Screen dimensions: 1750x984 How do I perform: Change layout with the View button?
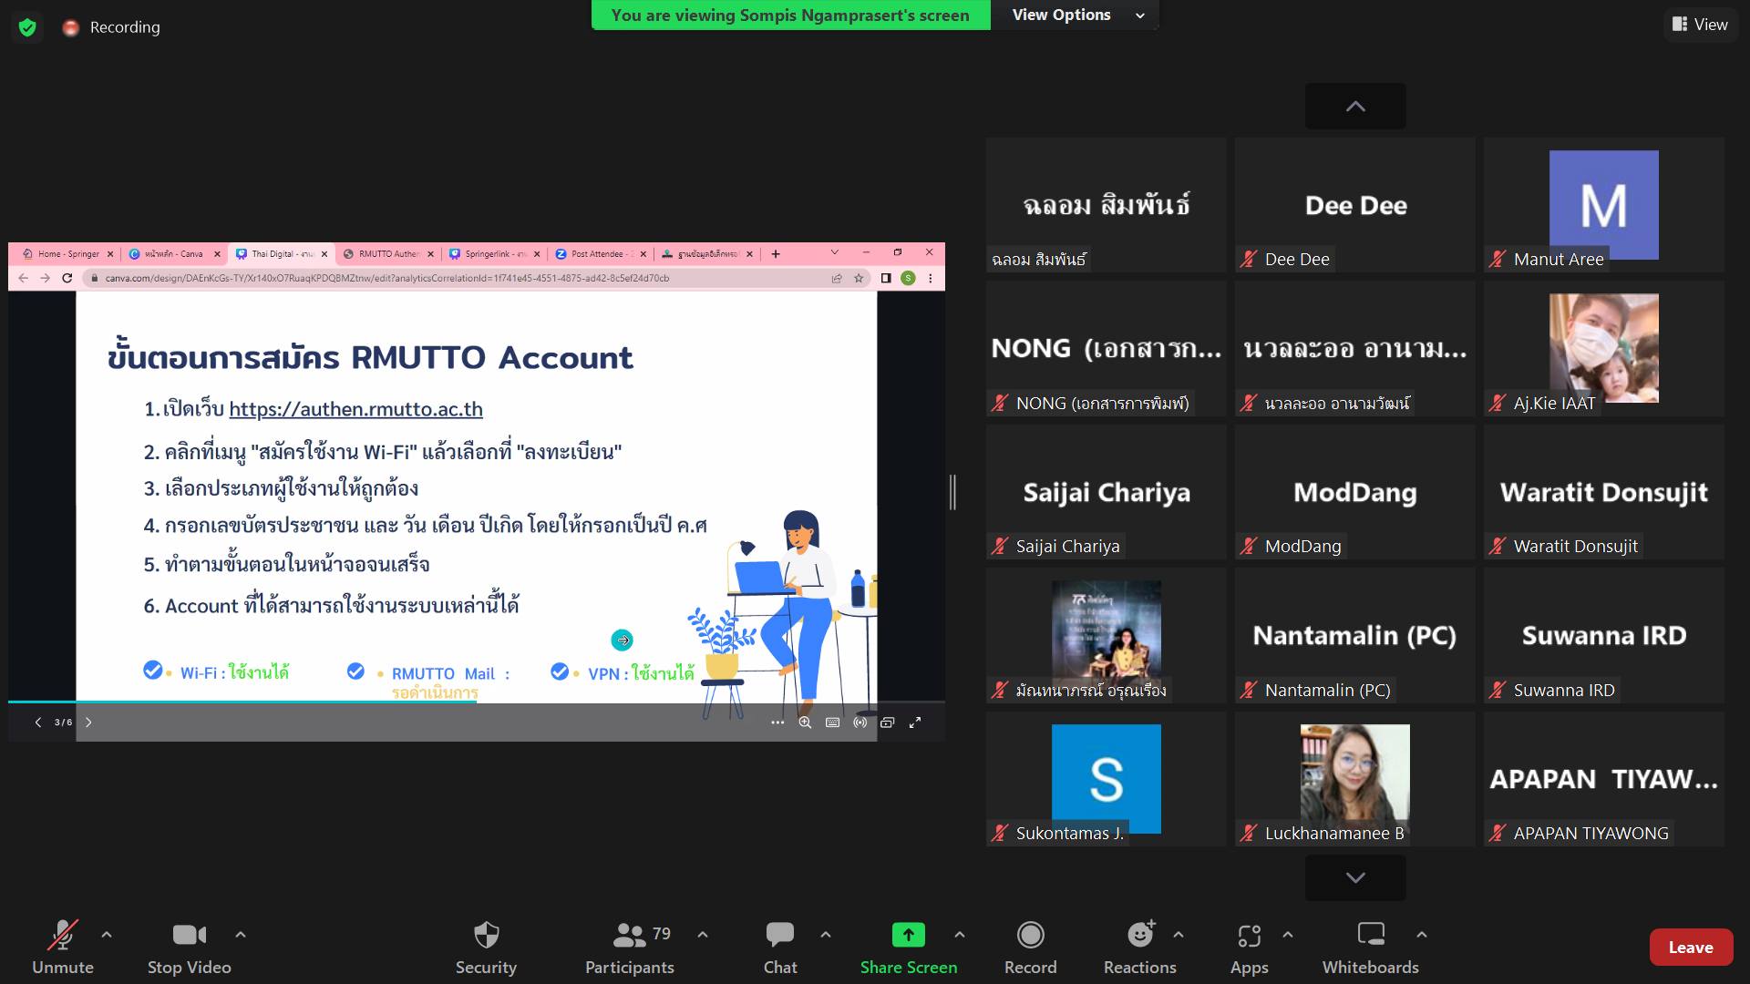(1701, 25)
